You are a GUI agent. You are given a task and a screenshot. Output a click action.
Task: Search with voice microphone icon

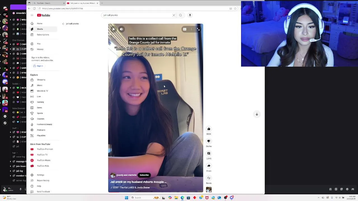pos(190,15)
